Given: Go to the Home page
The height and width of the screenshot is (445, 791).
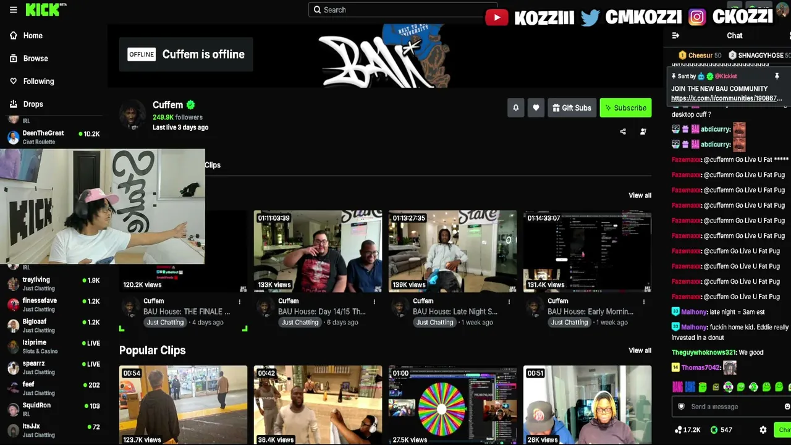Looking at the screenshot, I should [33, 36].
